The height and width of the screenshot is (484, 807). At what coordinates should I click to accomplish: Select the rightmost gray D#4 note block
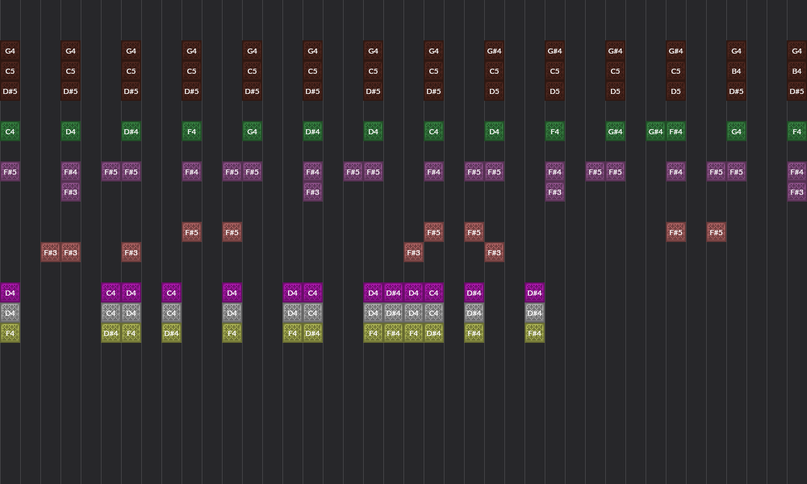click(535, 313)
